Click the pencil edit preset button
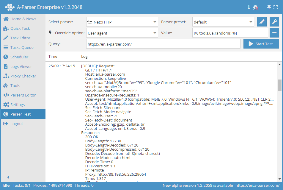This screenshot has width=283, height=190. (262, 22)
